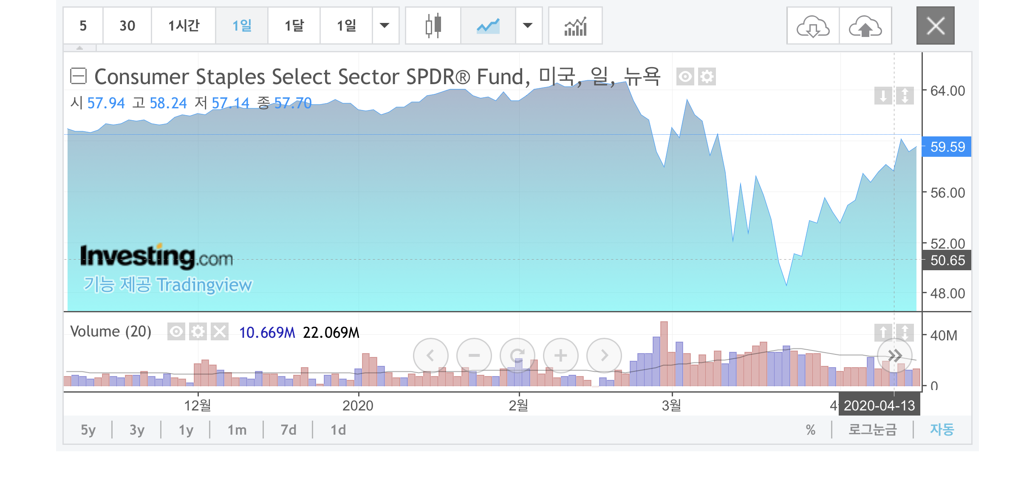
Task: Collapse the legend for Consumer Staples fund
Action: pyautogui.click(x=78, y=76)
